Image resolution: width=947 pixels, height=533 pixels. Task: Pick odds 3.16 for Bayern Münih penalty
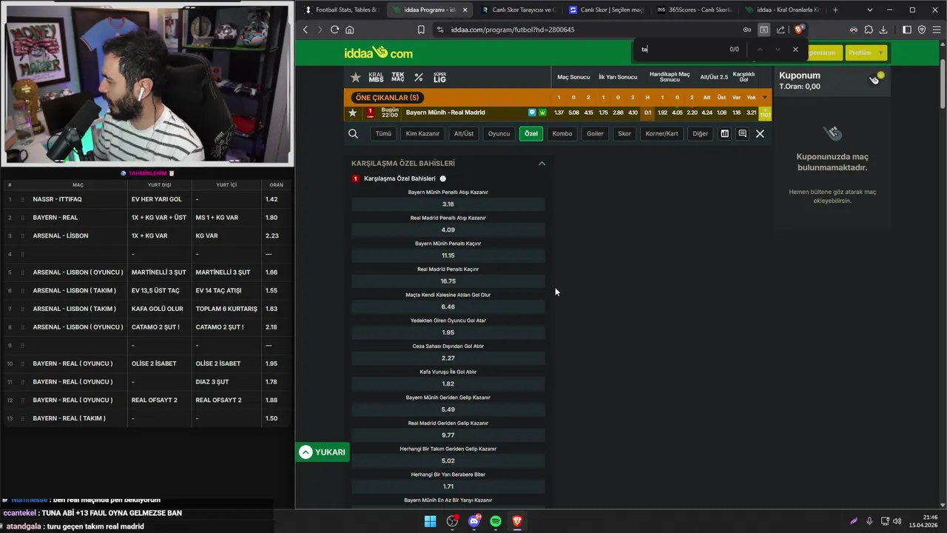pyautogui.click(x=448, y=204)
